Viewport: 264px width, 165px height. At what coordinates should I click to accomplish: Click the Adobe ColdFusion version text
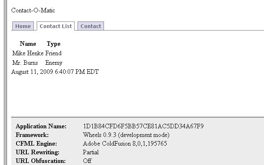click(x=125, y=144)
